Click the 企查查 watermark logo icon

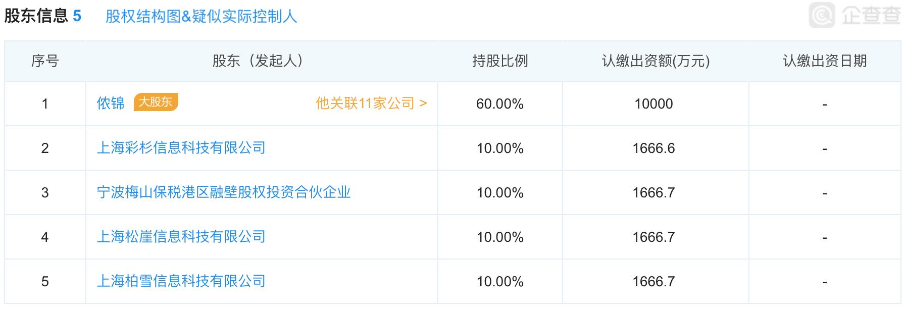(822, 15)
